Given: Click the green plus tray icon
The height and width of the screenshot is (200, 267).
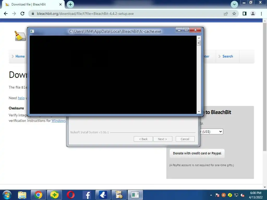Looking at the screenshot, I should (230, 195).
